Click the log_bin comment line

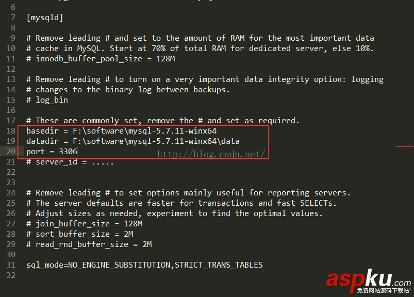point(47,100)
